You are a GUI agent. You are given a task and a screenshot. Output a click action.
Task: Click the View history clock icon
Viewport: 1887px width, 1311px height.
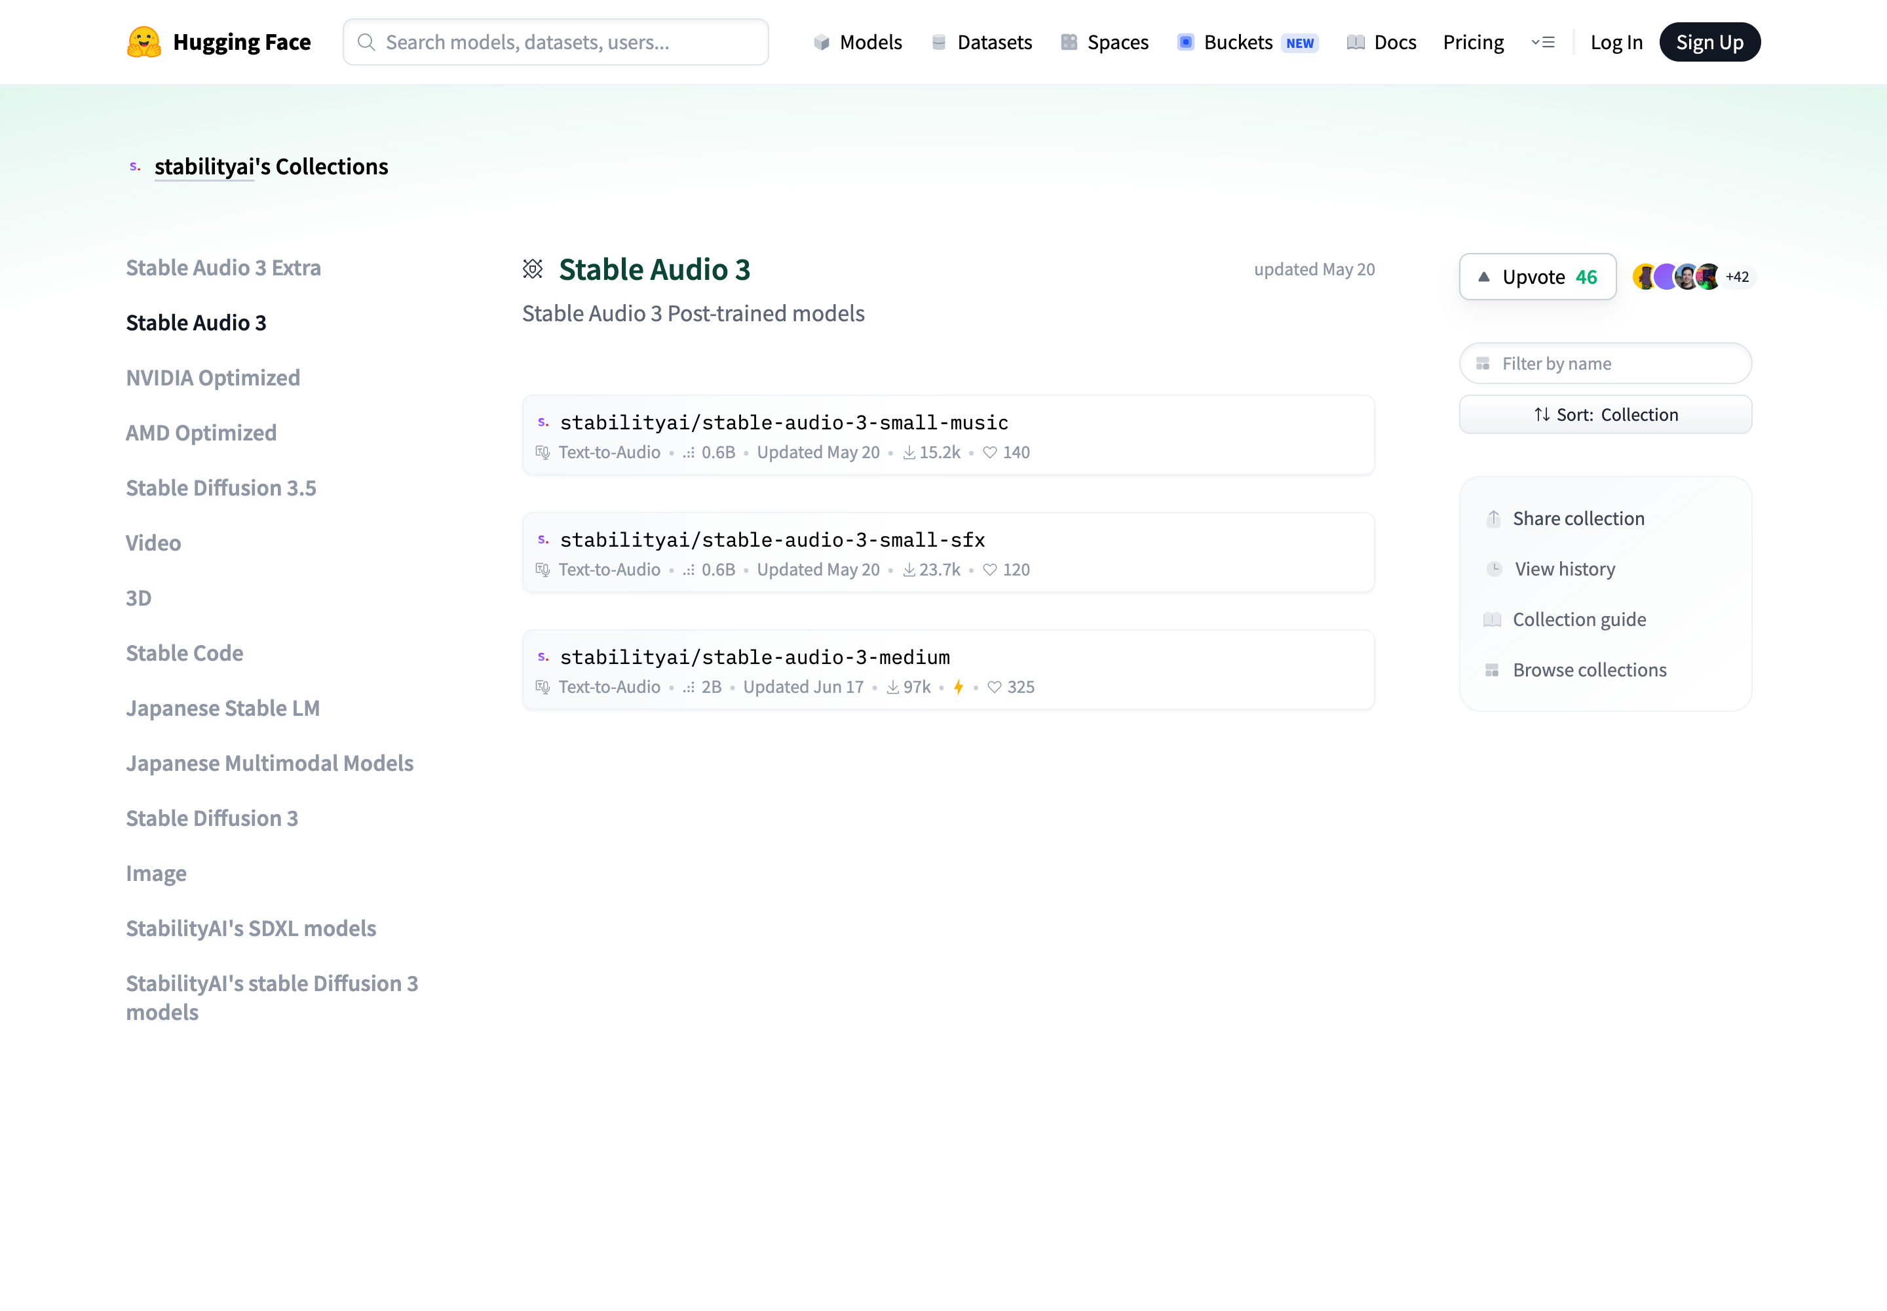pos(1495,568)
